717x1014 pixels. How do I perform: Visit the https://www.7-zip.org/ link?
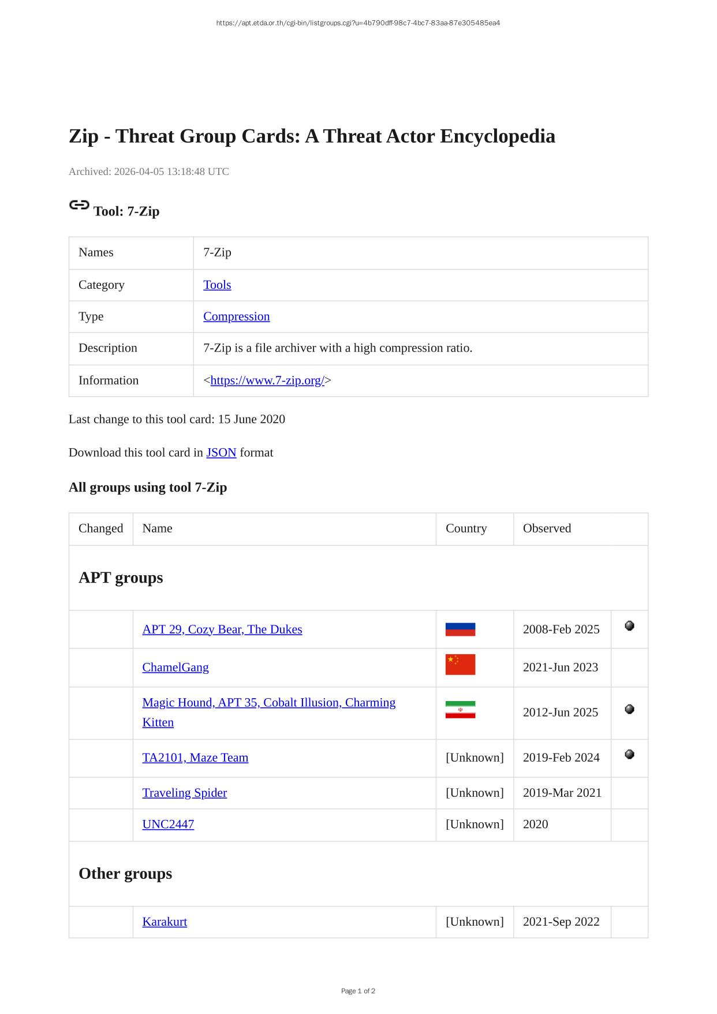pyautogui.click(x=267, y=381)
